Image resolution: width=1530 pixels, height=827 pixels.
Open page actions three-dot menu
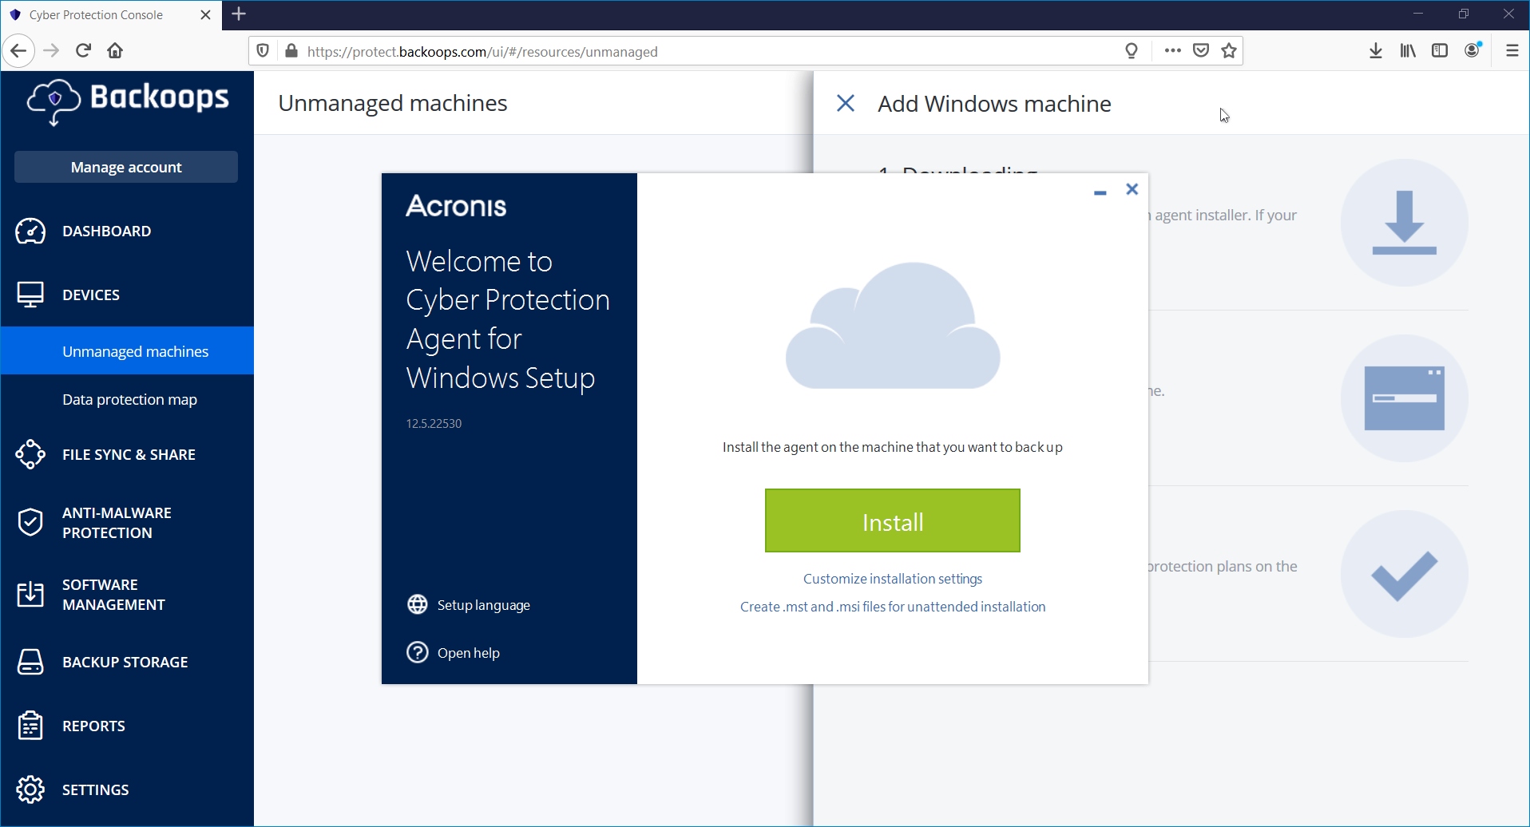[1172, 50]
